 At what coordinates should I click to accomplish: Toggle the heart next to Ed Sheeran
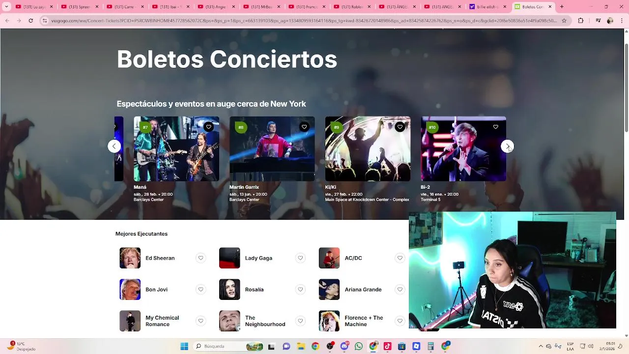tap(200, 258)
